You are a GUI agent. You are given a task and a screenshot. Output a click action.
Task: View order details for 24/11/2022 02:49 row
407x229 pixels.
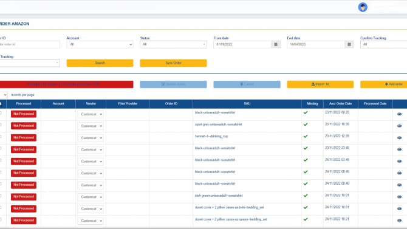click(x=399, y=161)
